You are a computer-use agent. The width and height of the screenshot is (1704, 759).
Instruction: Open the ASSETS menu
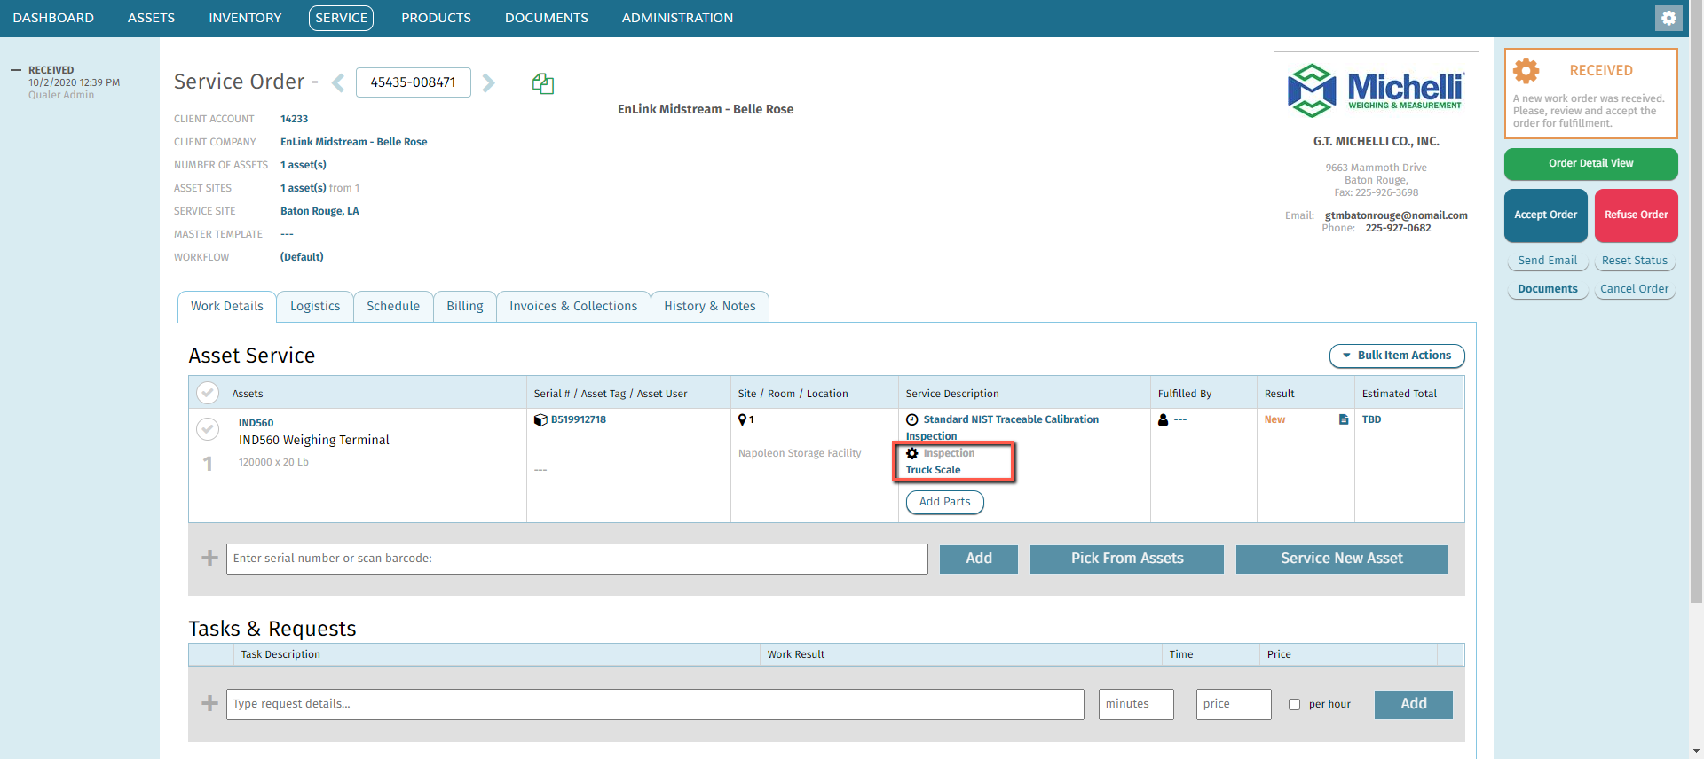pos(151,18)
